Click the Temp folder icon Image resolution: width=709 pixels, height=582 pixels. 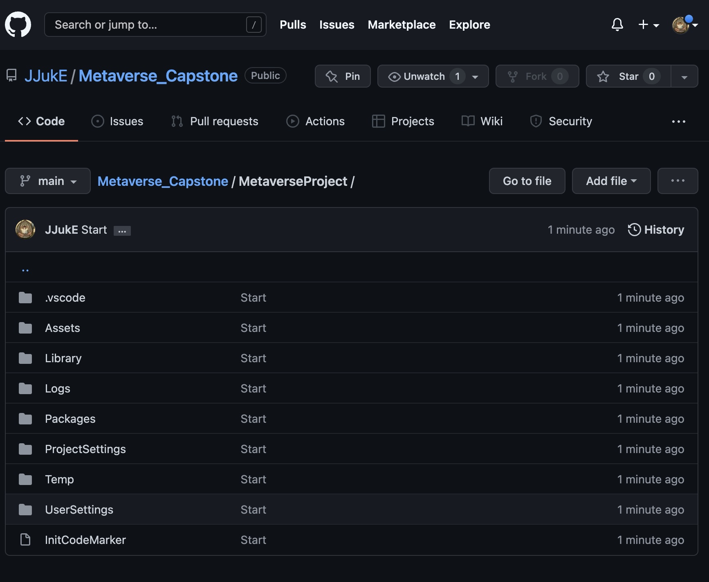[25, 479]
